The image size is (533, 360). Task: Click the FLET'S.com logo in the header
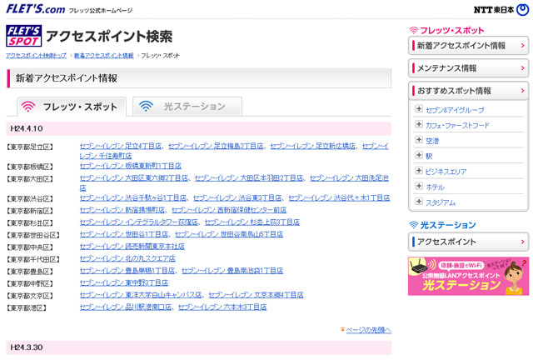(35, 9)
